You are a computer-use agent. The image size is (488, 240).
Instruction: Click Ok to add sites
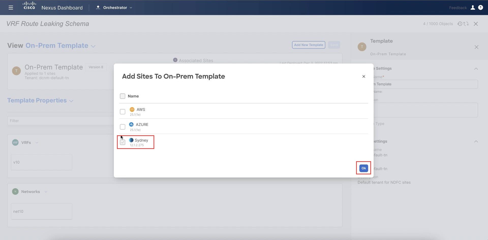[364, 168]
